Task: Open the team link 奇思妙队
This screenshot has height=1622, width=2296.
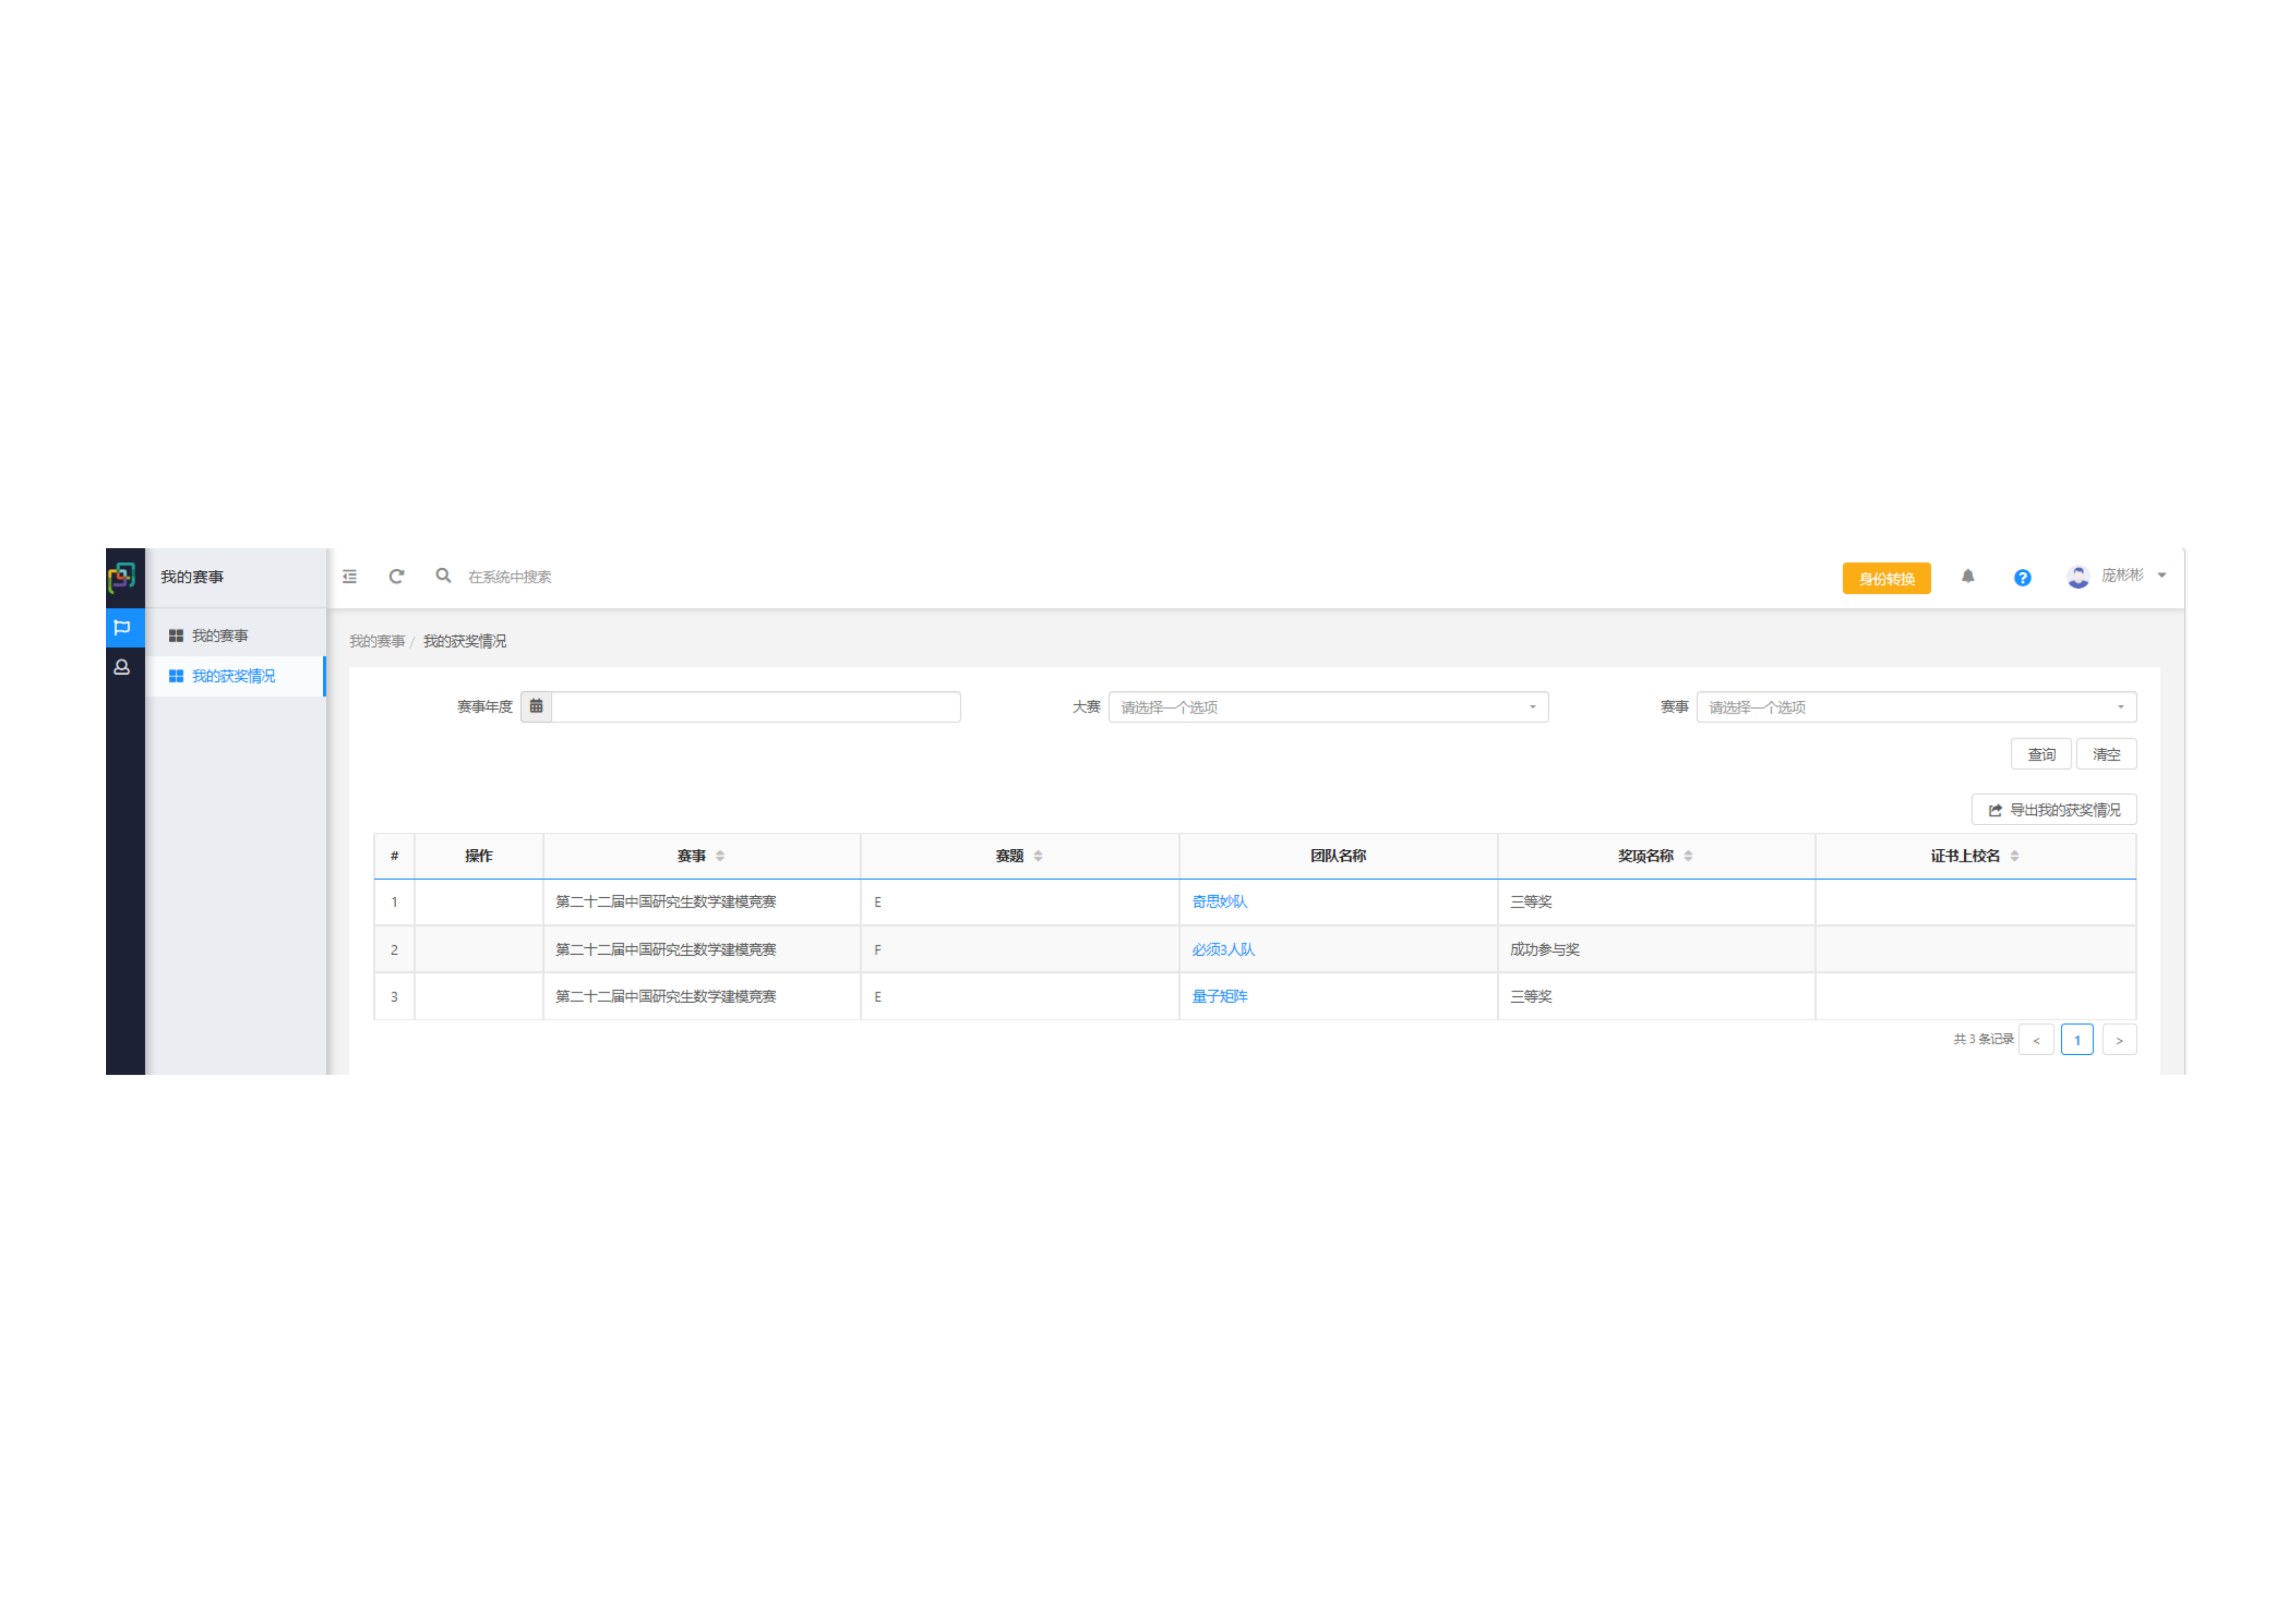Action: pyautogui.click(x=1220, y=902)
